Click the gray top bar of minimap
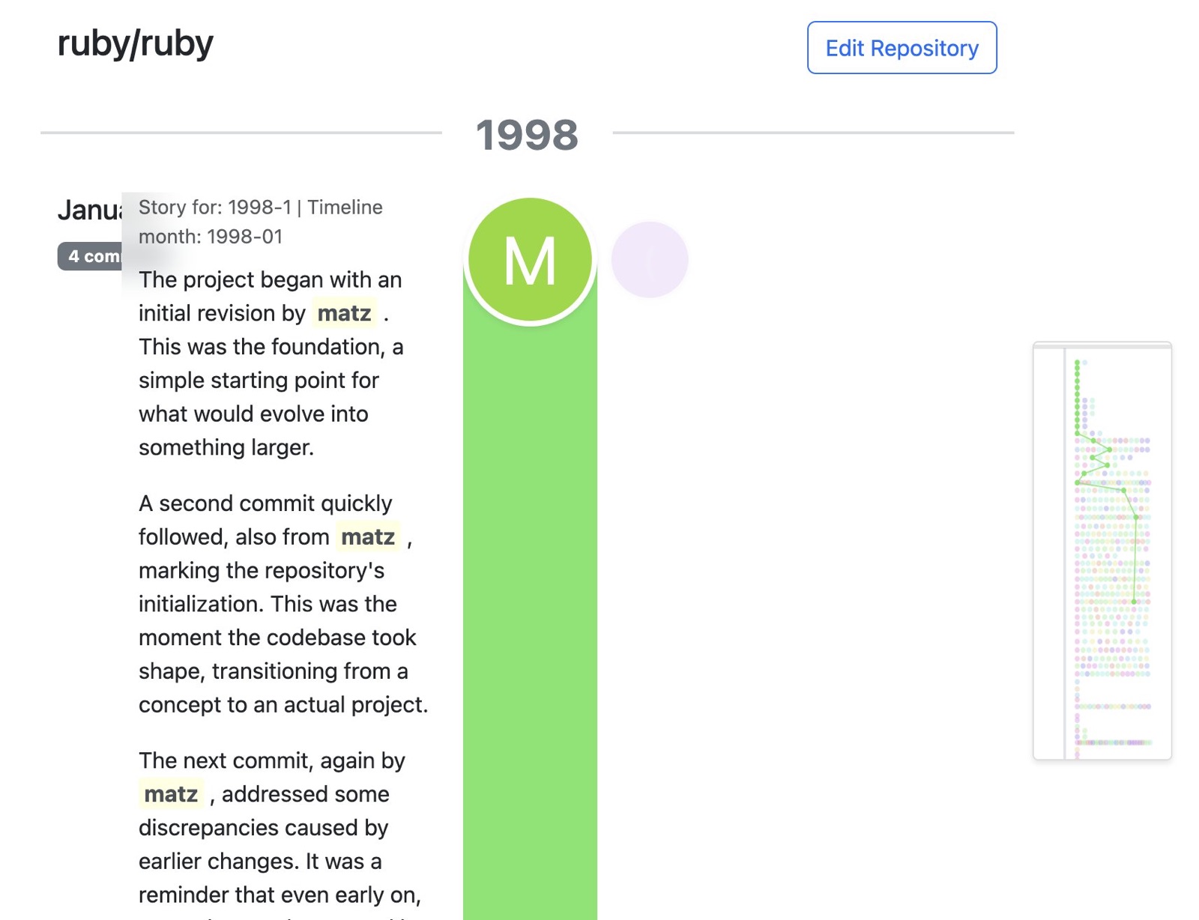This screenshot has height=920, width=1199. (x=1102, y=345)
